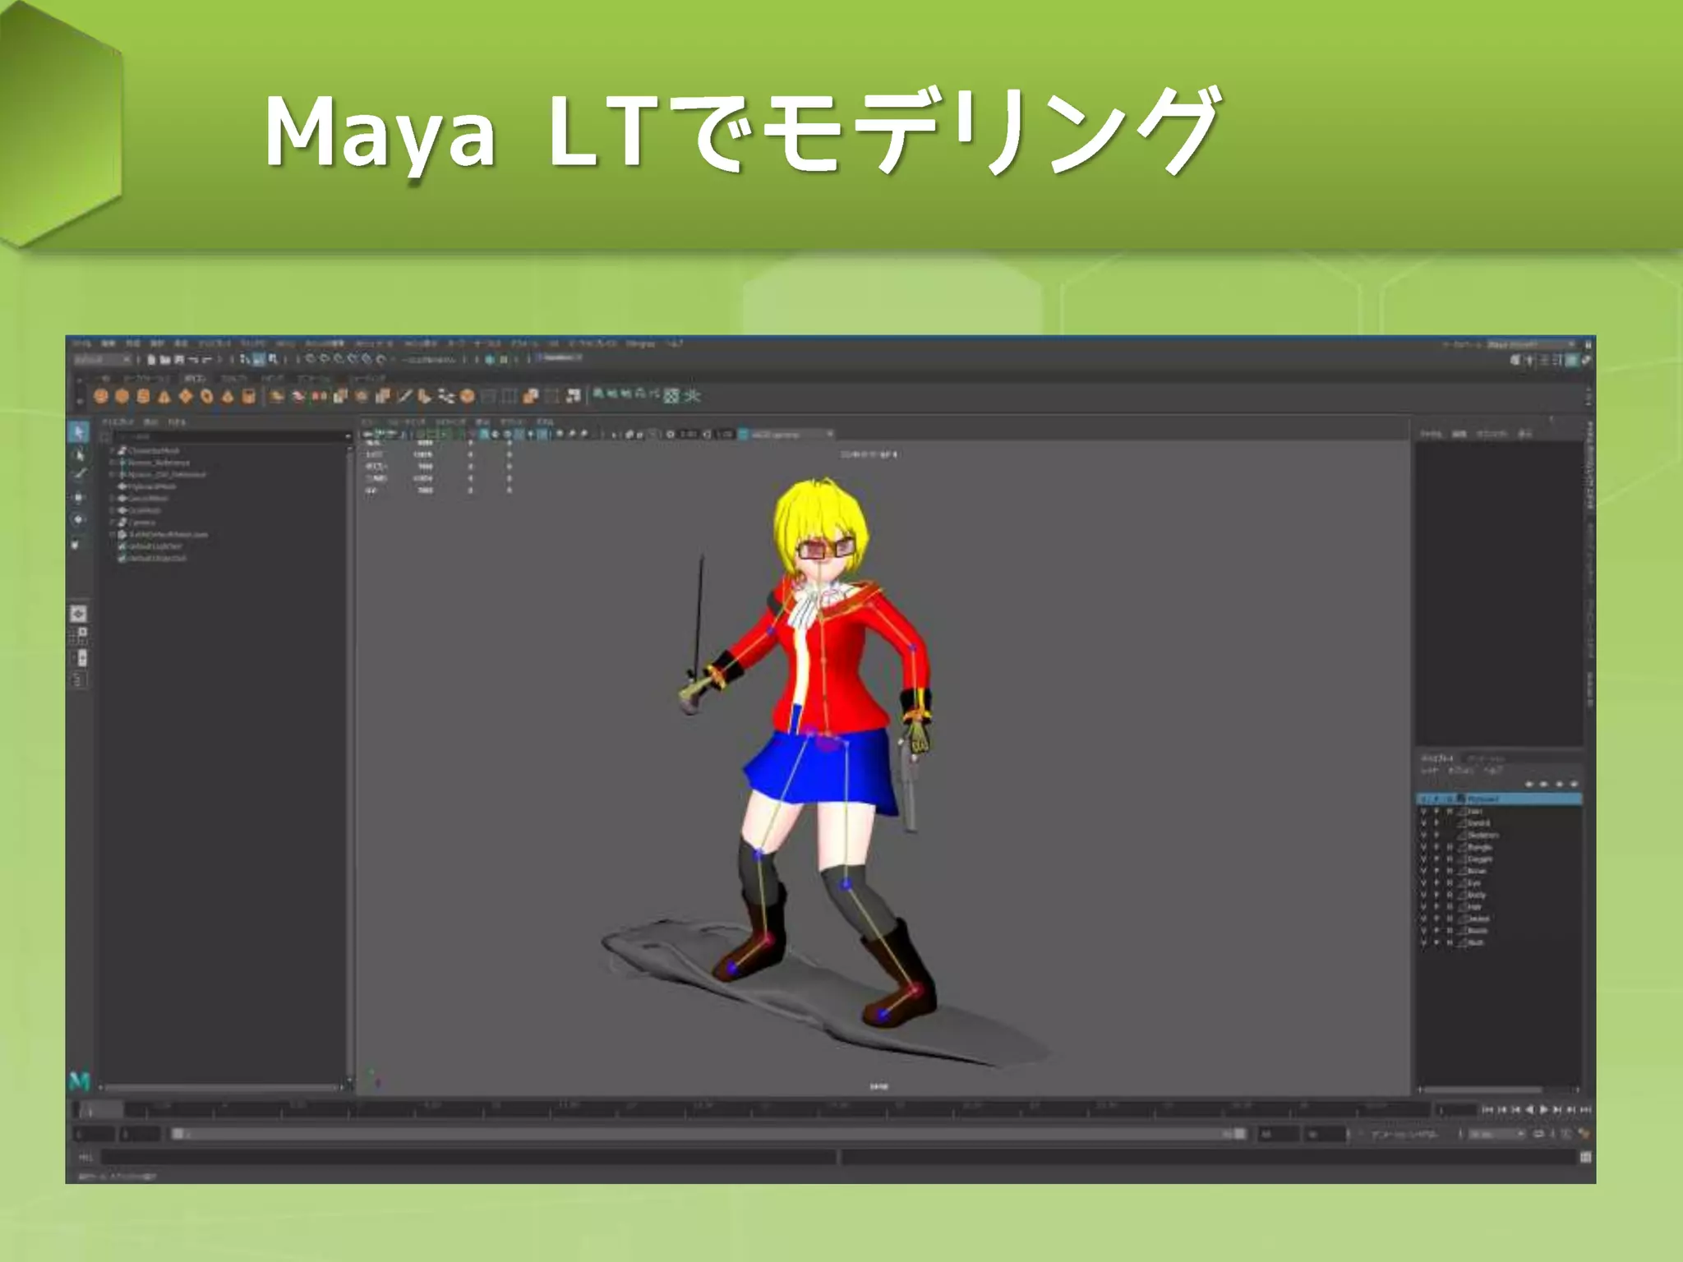Click the New Scene icon
The width and height of the screenshot is (1683, 1262).
[x=152, y=360]
